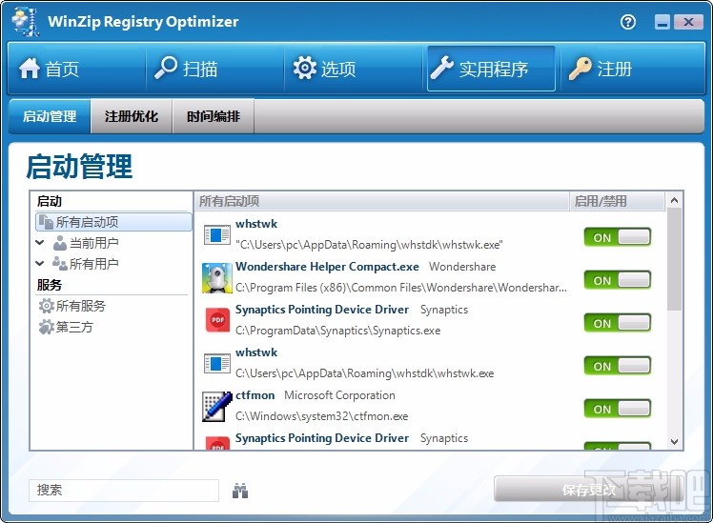713x523 pixels.
Task: Click the C:\ProgramData\Synaptics\Synaptics.exe path
Action: [337, 331]
